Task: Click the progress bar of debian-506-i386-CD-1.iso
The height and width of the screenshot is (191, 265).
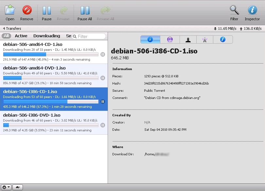Action: pos(51,102)
